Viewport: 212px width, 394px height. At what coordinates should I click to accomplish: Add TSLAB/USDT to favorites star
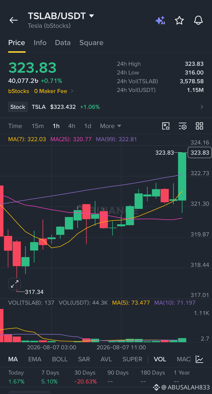coord(179,21)
